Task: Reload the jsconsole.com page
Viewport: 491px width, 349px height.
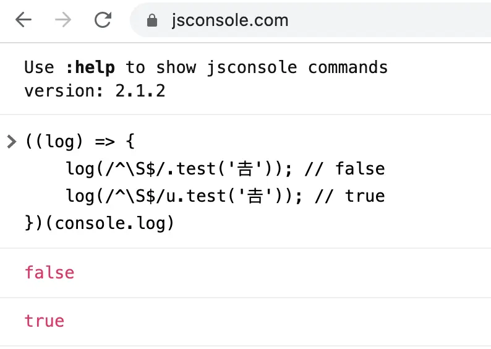Action: (103, 20)
